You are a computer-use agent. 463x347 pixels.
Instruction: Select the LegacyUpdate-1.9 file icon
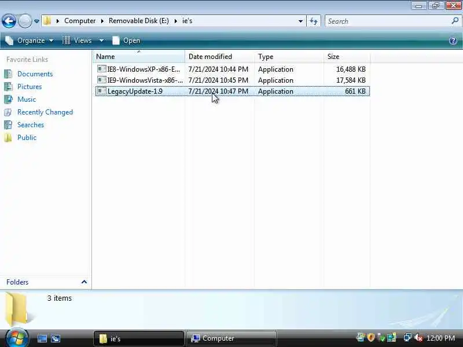[102, 91]
